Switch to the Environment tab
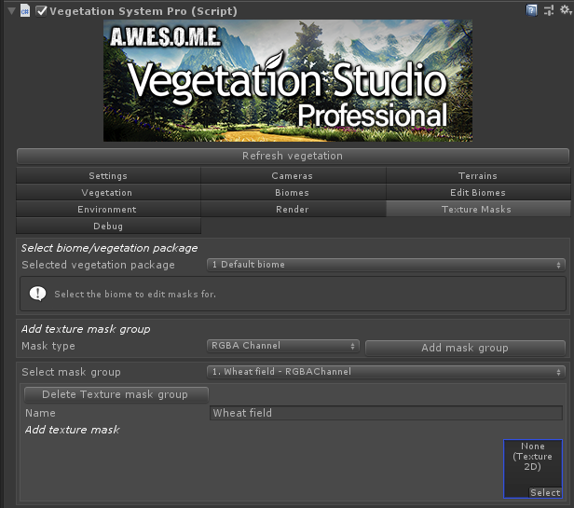574x508 pixels. (x=108, y=210)
